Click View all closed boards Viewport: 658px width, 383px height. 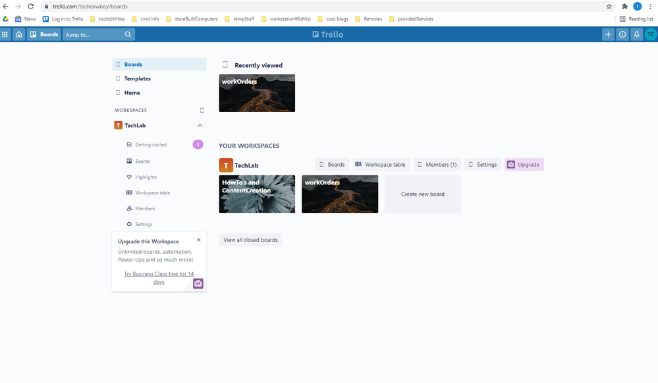click(x=250, y=240)
